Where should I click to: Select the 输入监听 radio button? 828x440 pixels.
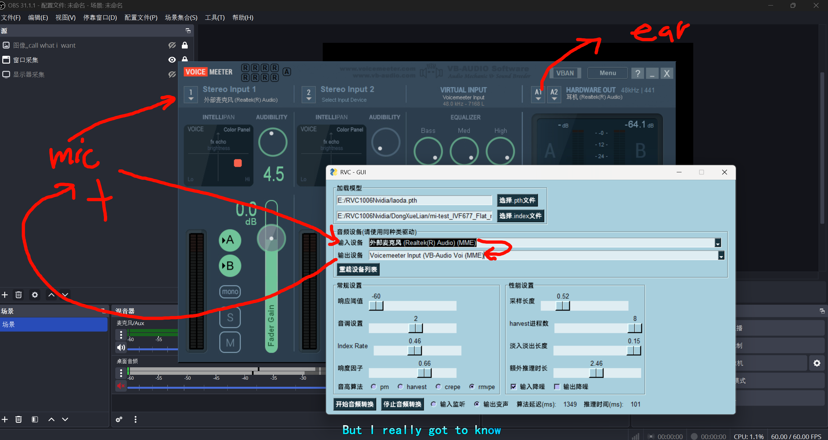click(433, 404)
